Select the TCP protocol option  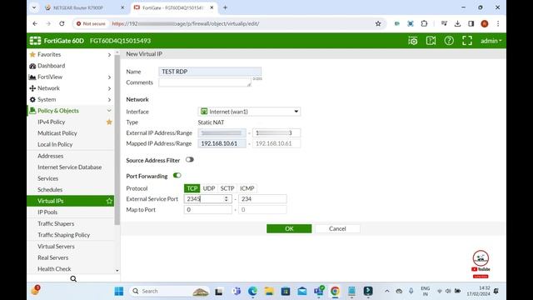(x=192, y=188)
